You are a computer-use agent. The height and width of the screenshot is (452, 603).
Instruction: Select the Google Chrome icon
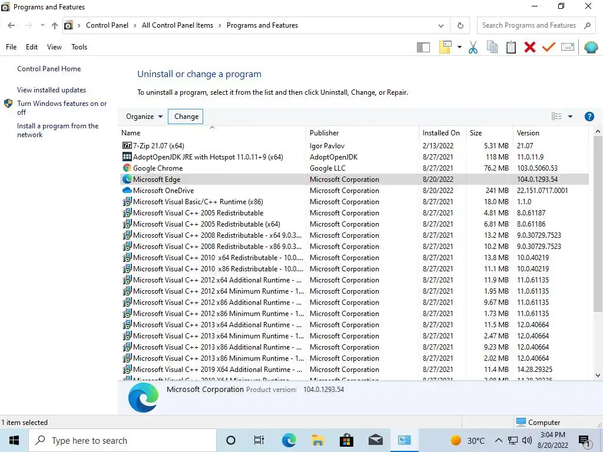pyautogui.click(x=127, y=168)
